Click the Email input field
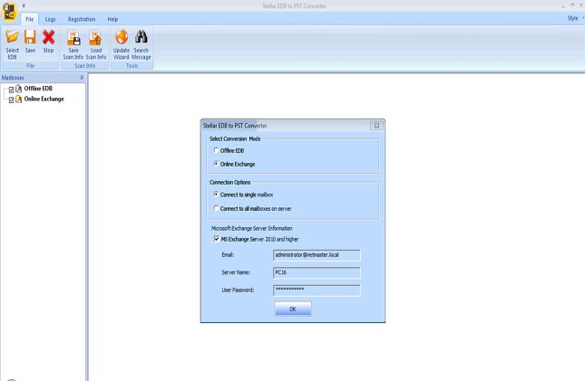The image size is (585, 381). (x=317, y=255)
